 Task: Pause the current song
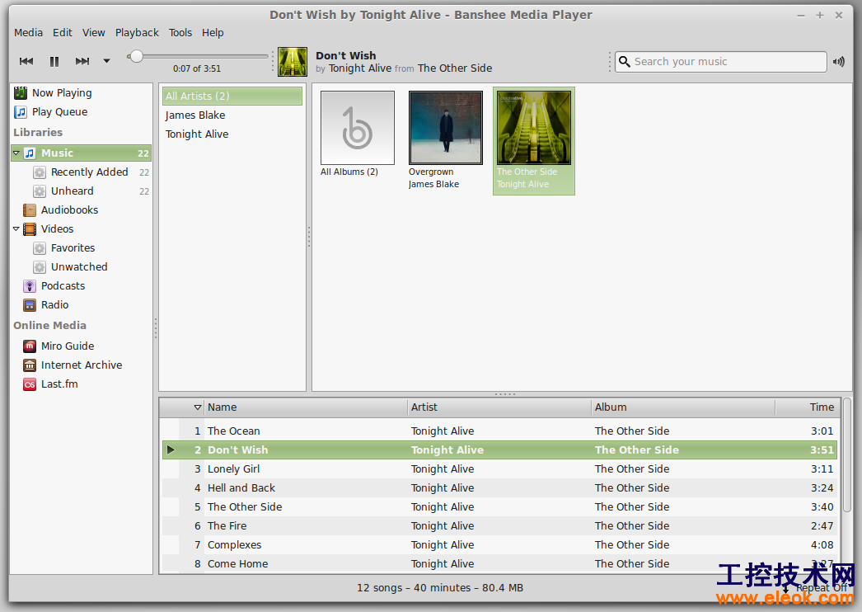(x=54, y=61)
